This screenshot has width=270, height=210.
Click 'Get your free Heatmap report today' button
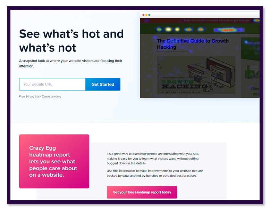pos(142,192)
